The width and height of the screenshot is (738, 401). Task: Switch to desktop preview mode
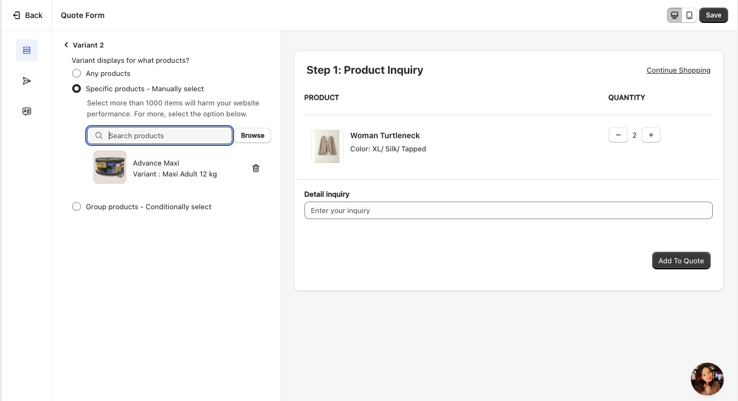[675, 15]
